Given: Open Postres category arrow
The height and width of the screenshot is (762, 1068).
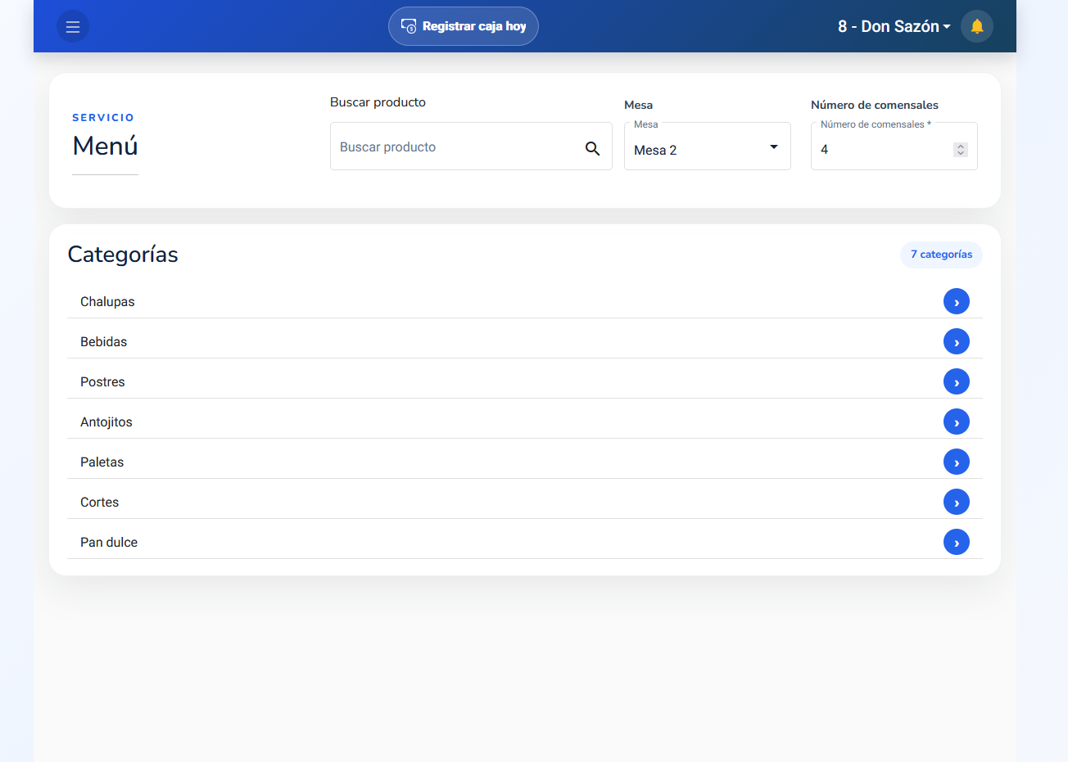Looking at the screenshot, I should [957, 381].
